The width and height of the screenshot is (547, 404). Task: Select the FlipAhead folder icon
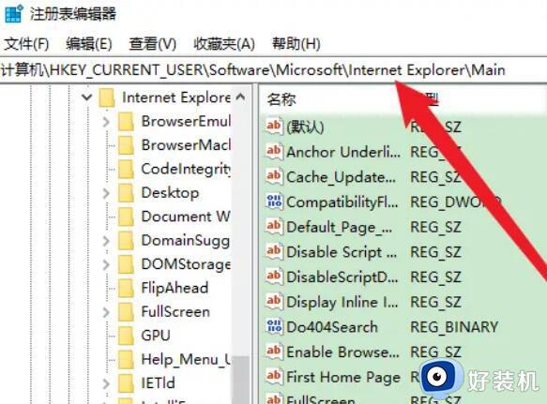(x=126, y=289)
